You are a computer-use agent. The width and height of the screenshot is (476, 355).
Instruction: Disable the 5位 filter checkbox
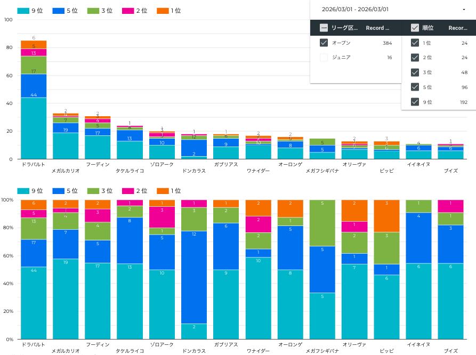pyautogui.click(x=415, y=87)
